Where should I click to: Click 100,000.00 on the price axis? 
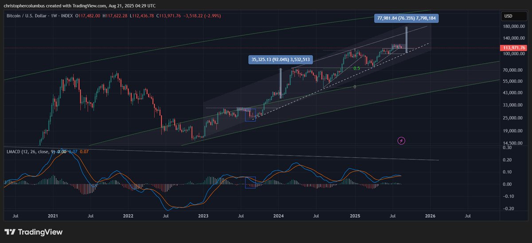514,54
